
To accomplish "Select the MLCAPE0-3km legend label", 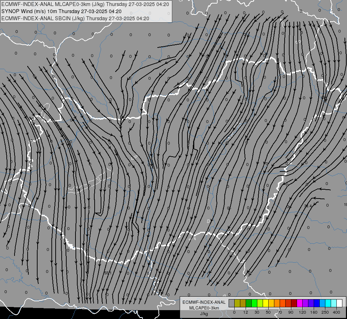I will coord(204,308).
